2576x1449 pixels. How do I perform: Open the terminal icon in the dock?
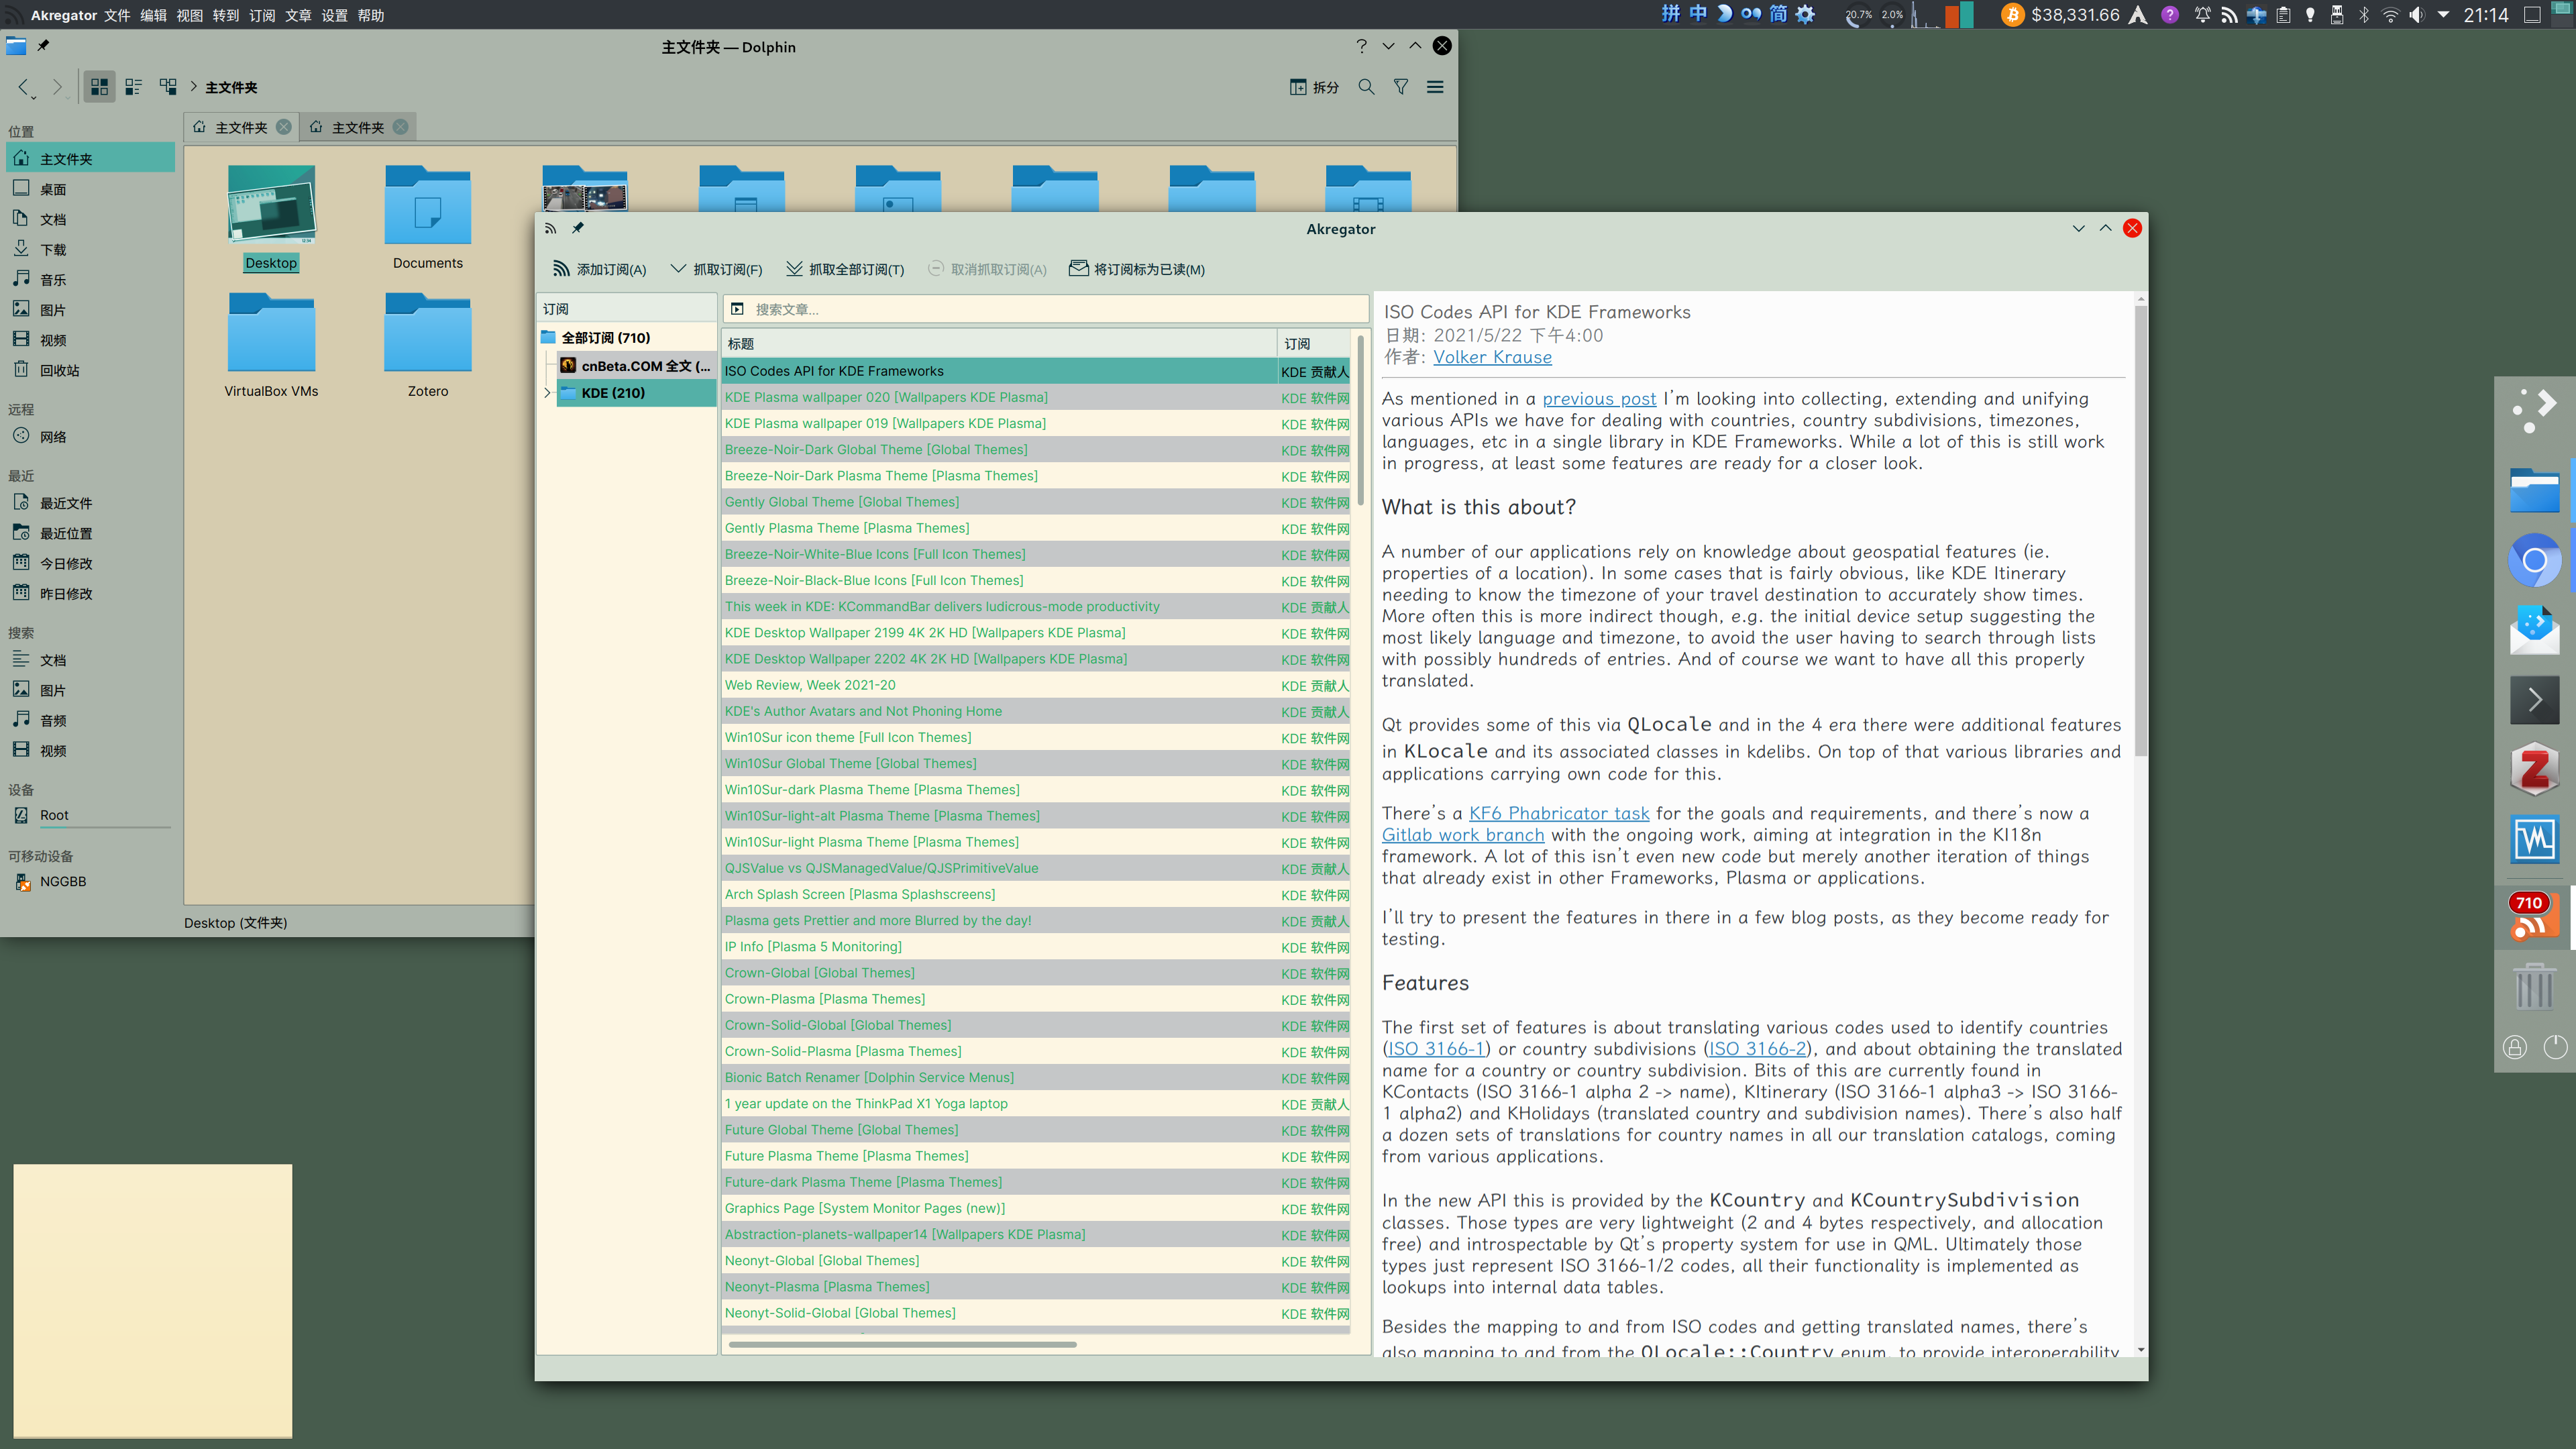click(2534, 699)
